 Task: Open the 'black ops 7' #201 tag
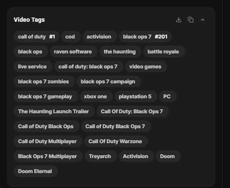145,37
